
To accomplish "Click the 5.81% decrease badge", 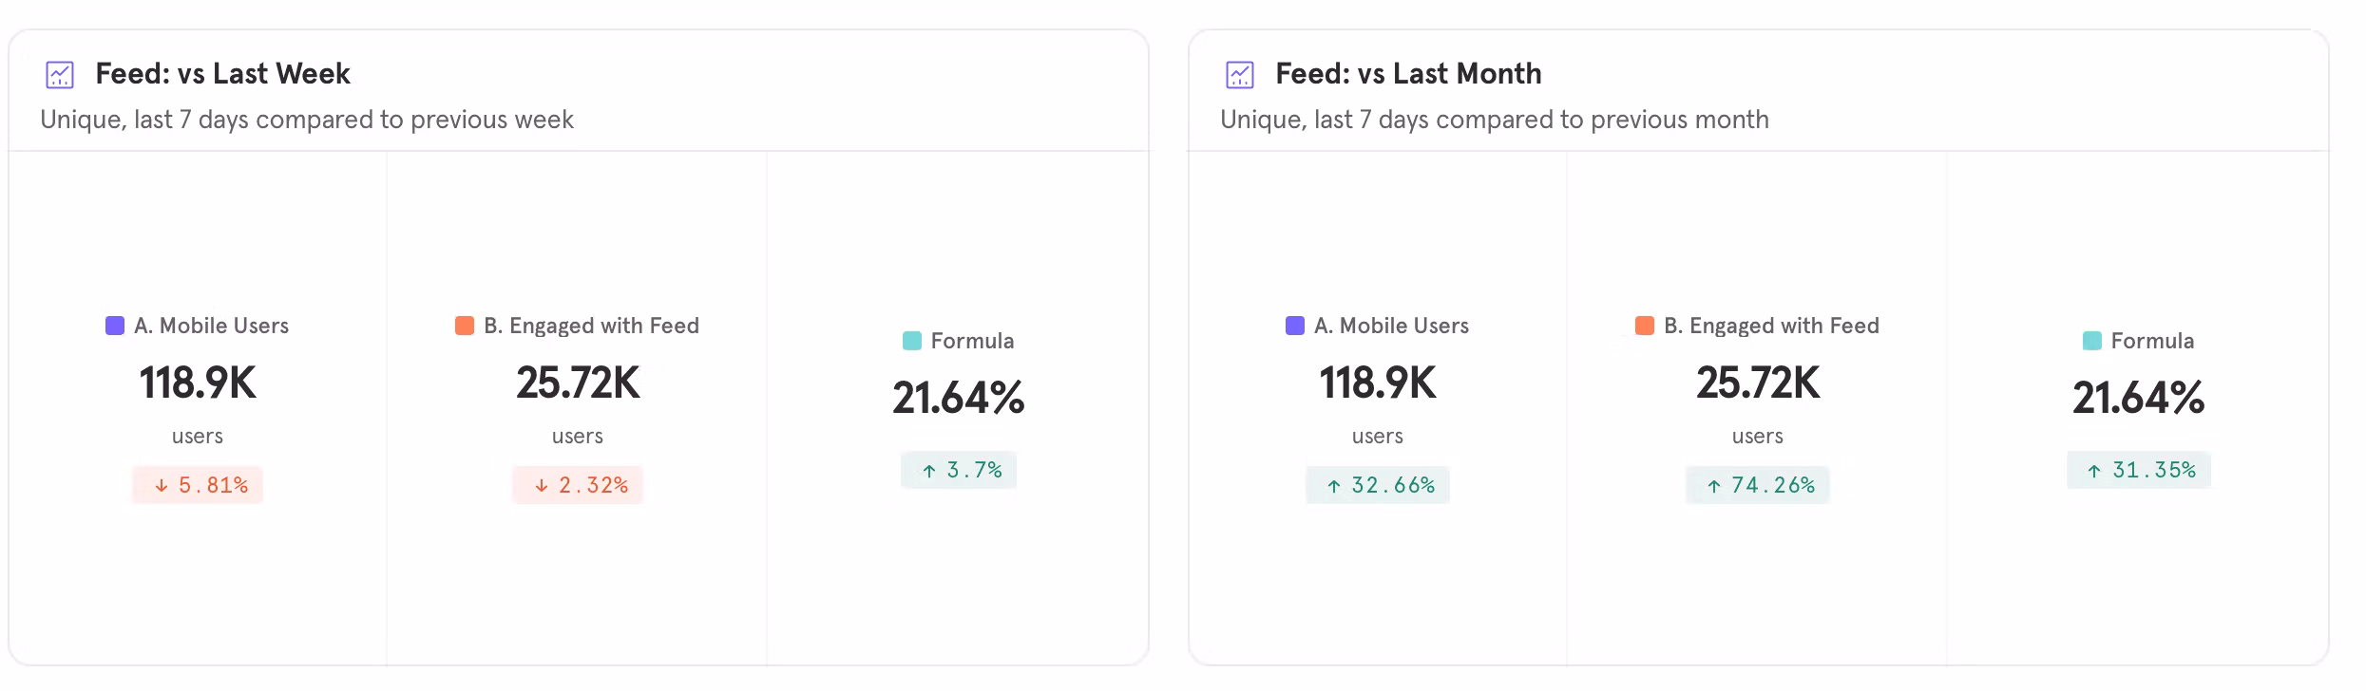I will pos(198,485).
